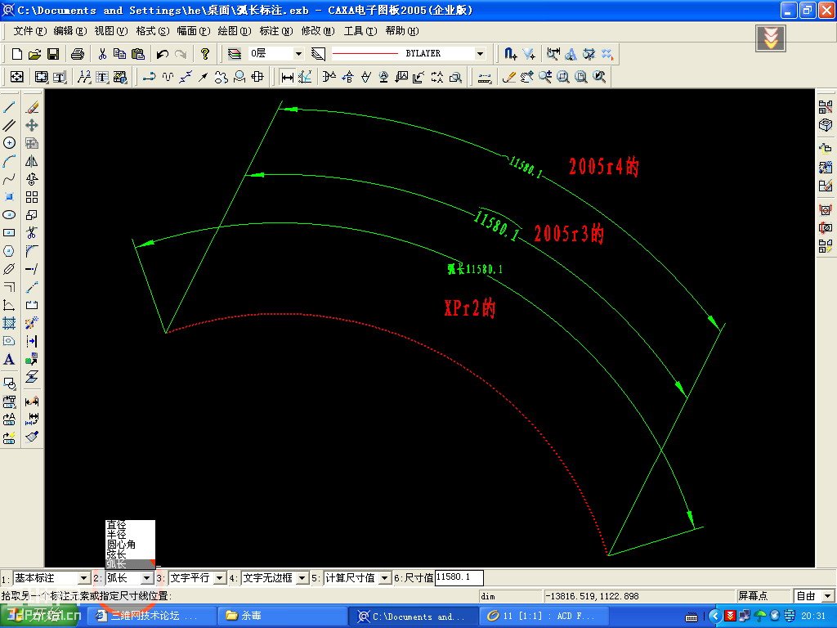
Task: Open the 帮助(H) menu
Action: tap(402, 31)
